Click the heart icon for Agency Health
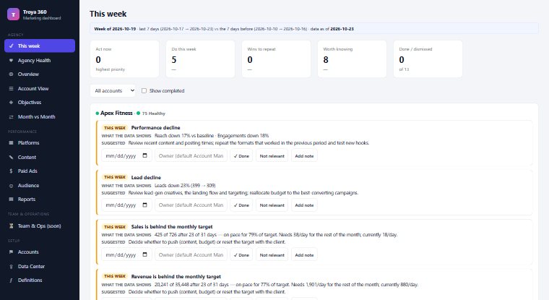 click(12, 60)
